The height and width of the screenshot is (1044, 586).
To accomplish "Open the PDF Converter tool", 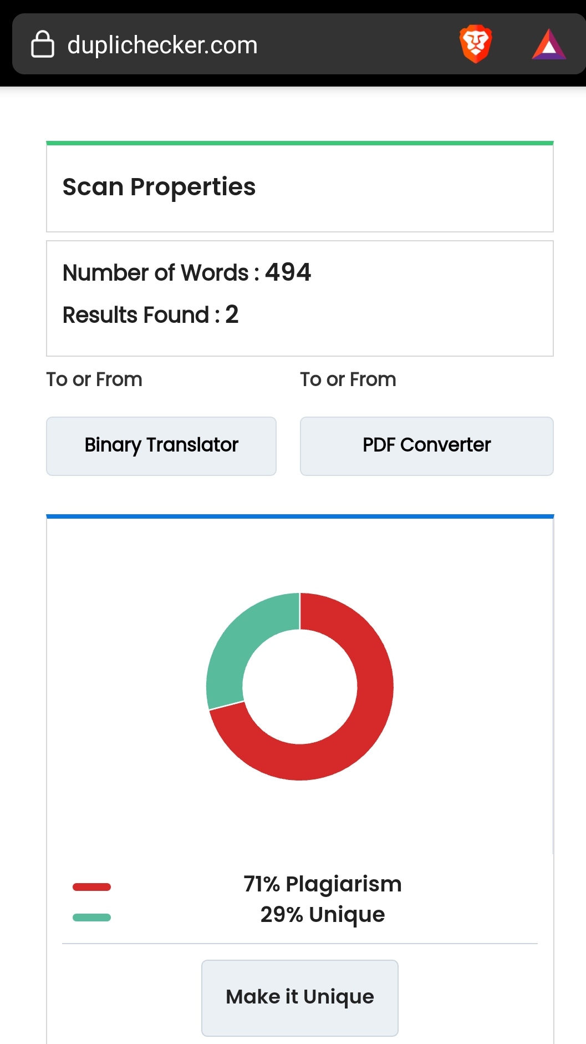I will click(426, 446).
